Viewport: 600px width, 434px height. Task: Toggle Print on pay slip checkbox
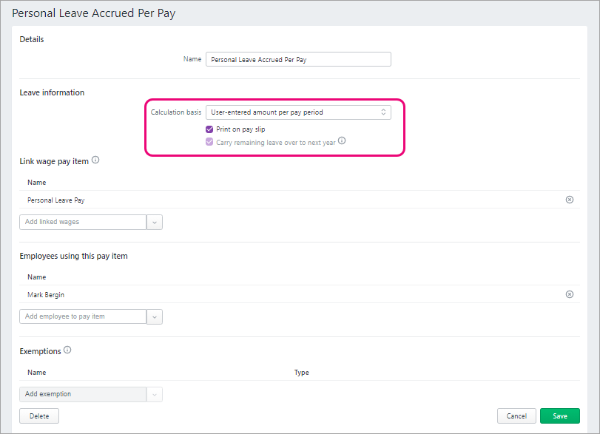pos(210,129)
